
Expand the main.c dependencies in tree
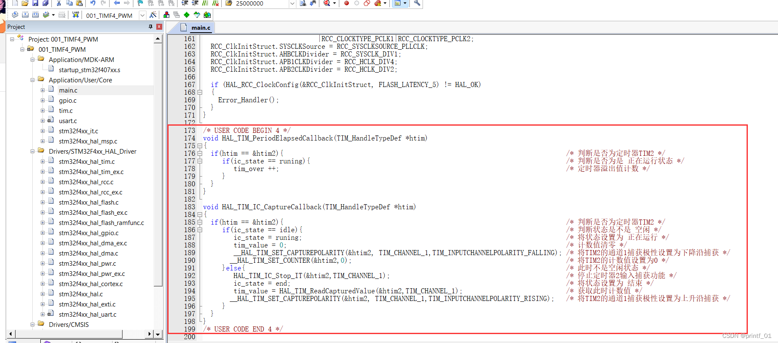tap(43, 90)
